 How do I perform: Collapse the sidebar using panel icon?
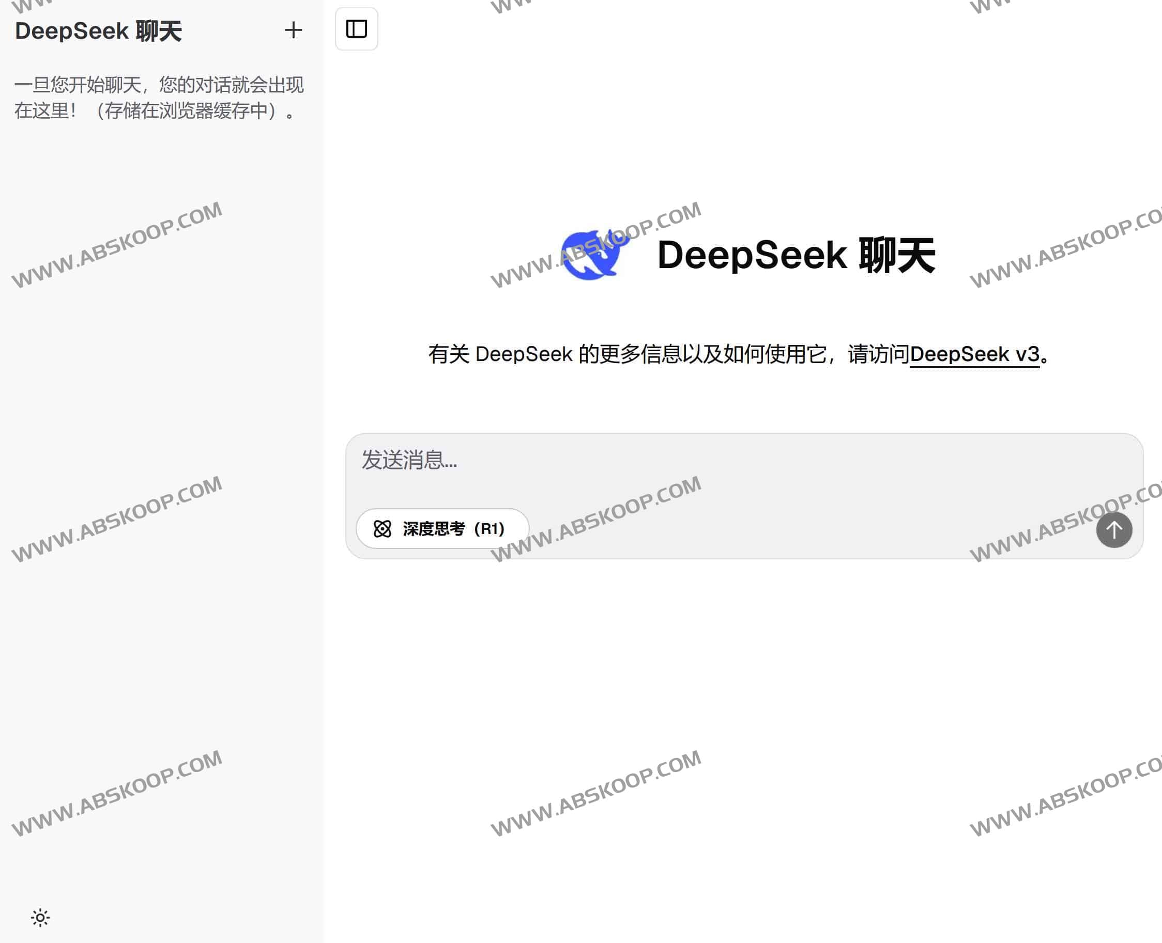pyautogui.click(x=356, y=29)
